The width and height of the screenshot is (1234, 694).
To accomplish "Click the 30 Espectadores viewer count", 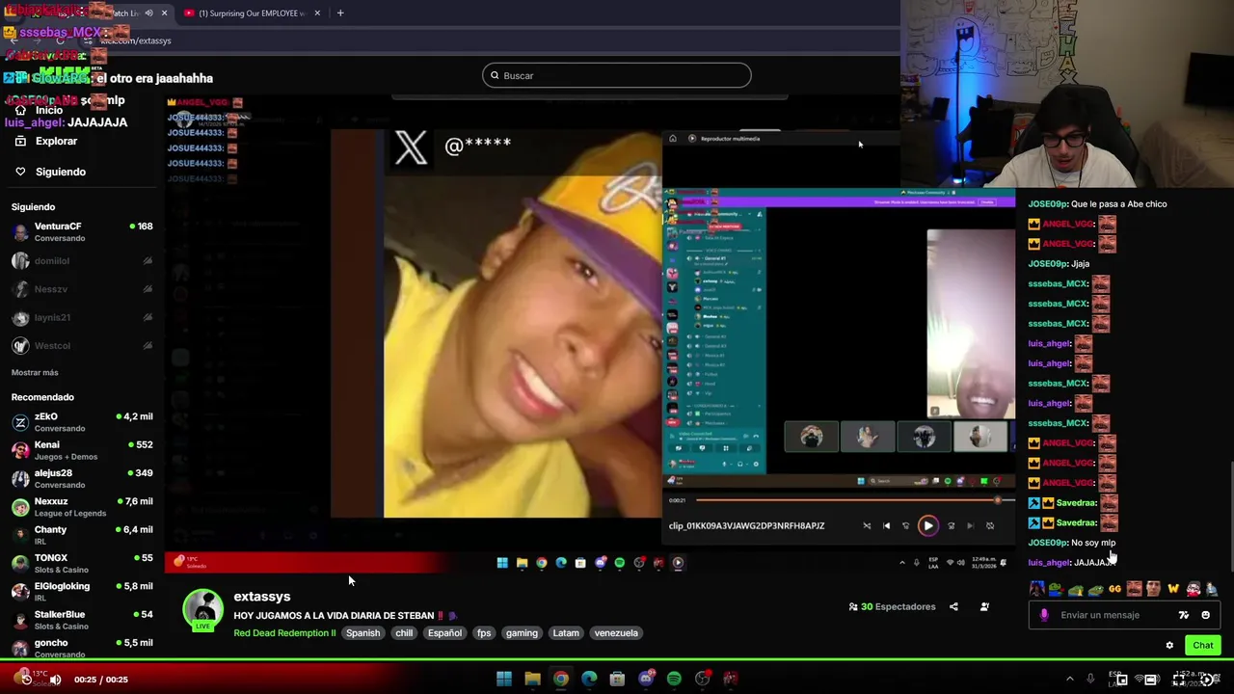I will pyautogui.click(x=892, y=607).
